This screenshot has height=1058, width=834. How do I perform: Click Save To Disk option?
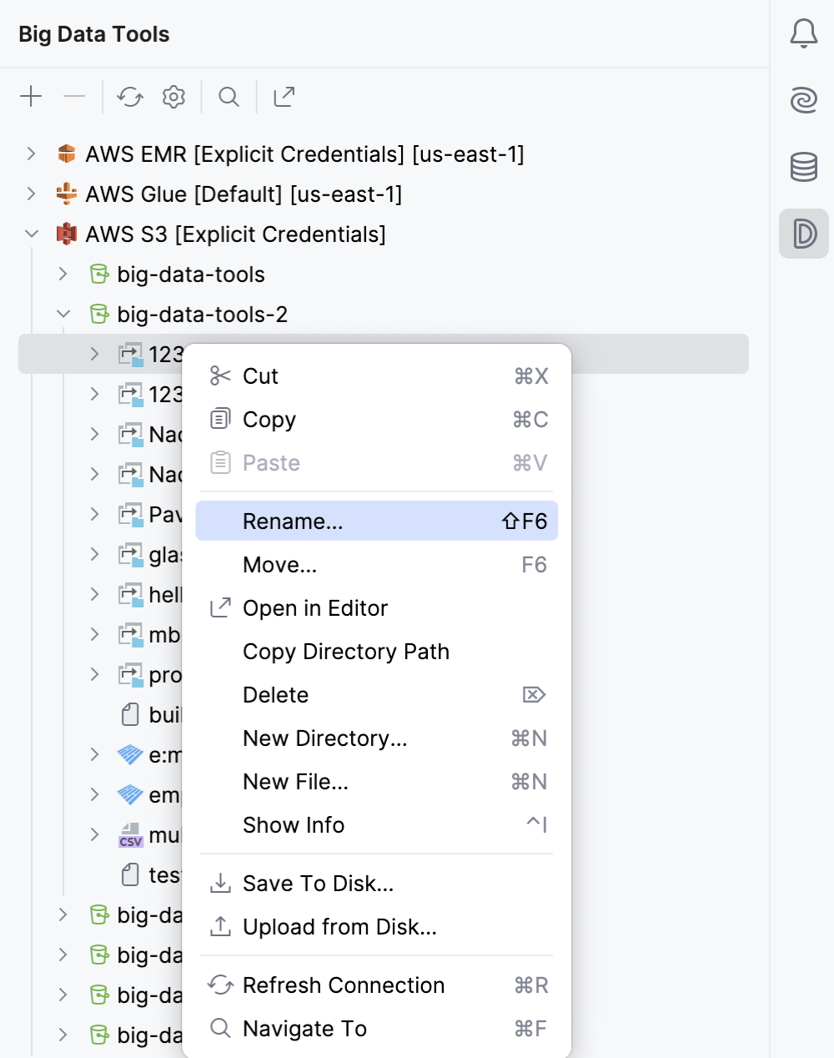tap(319, 883)
